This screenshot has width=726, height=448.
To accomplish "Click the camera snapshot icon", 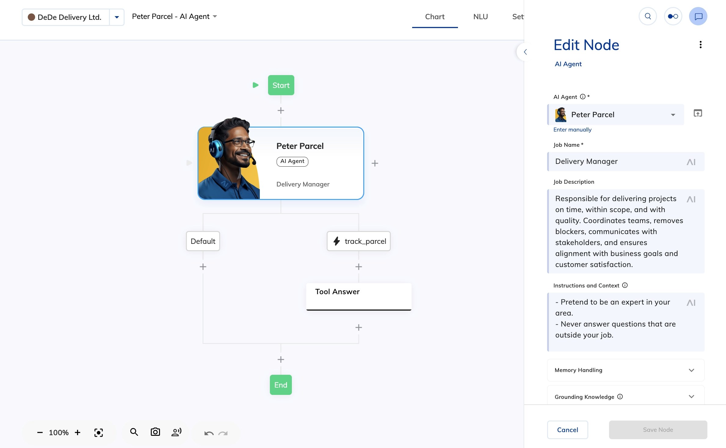I will [x=155, y=432].
